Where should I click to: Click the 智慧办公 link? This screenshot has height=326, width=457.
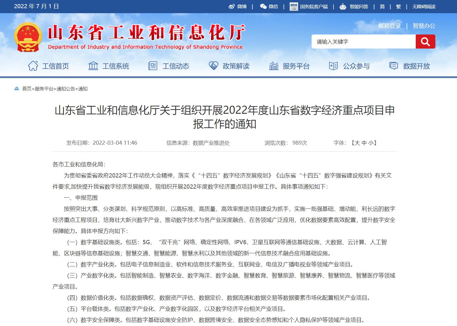pos(424,26)
